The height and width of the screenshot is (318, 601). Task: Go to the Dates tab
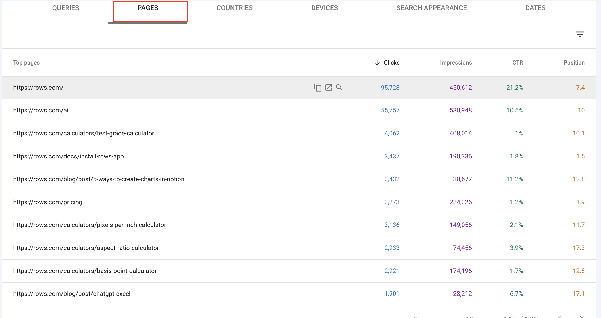[x=535, y=8]
